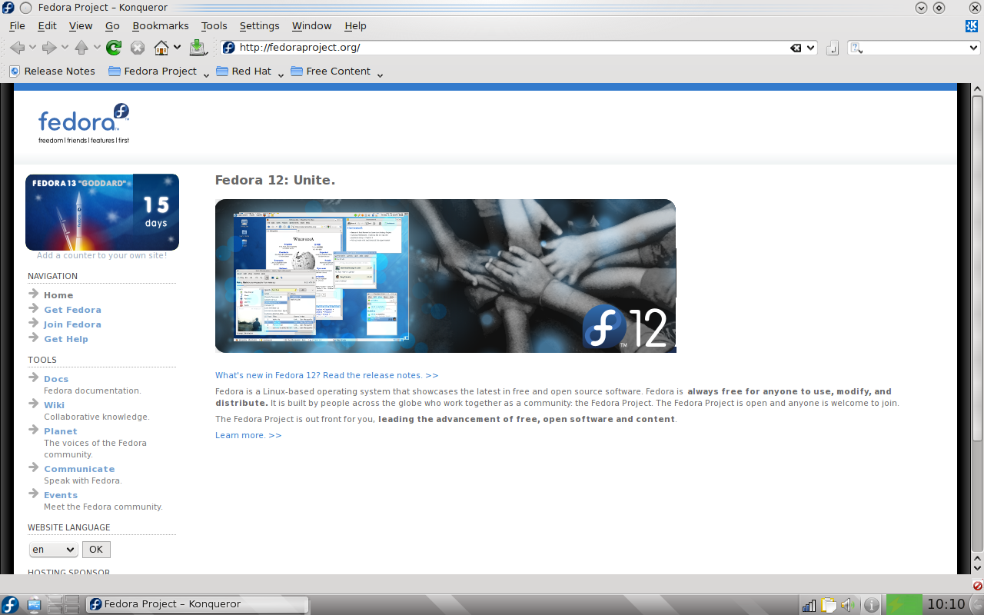Open the Release Notes bookmark
The width and height of the screenshot is (984, 615).
[52, 71]
